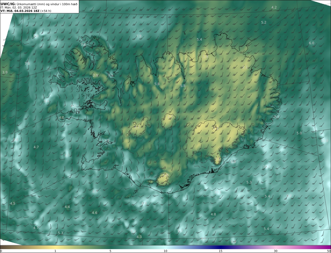Click the colorbar tick label '1'
This screenshot has width=331, height=253.
[x=55, y=251]
